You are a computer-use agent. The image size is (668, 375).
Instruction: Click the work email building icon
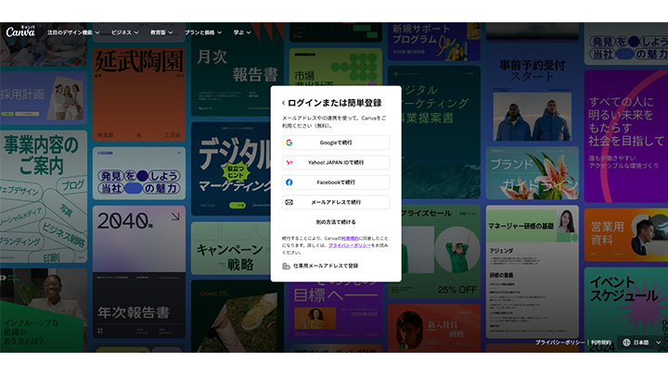pos(286,266)
